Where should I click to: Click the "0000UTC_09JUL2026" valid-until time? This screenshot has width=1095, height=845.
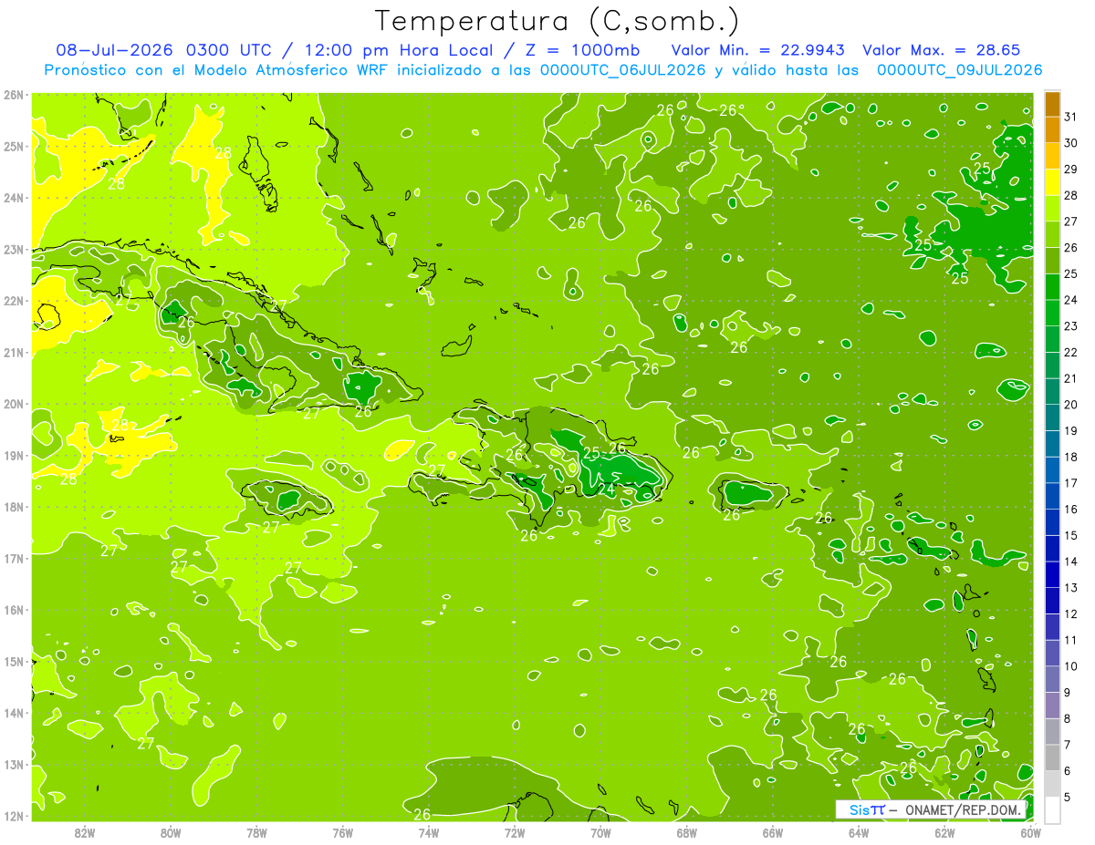[959, 70]
